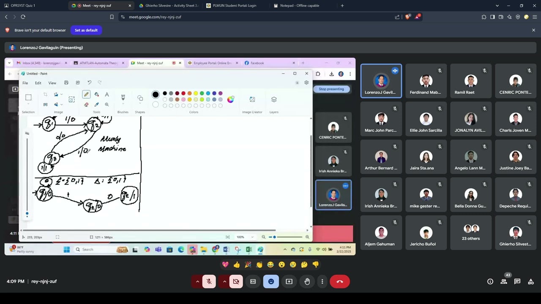Leave the call with red hang-up button

click(x=339, y=282)
